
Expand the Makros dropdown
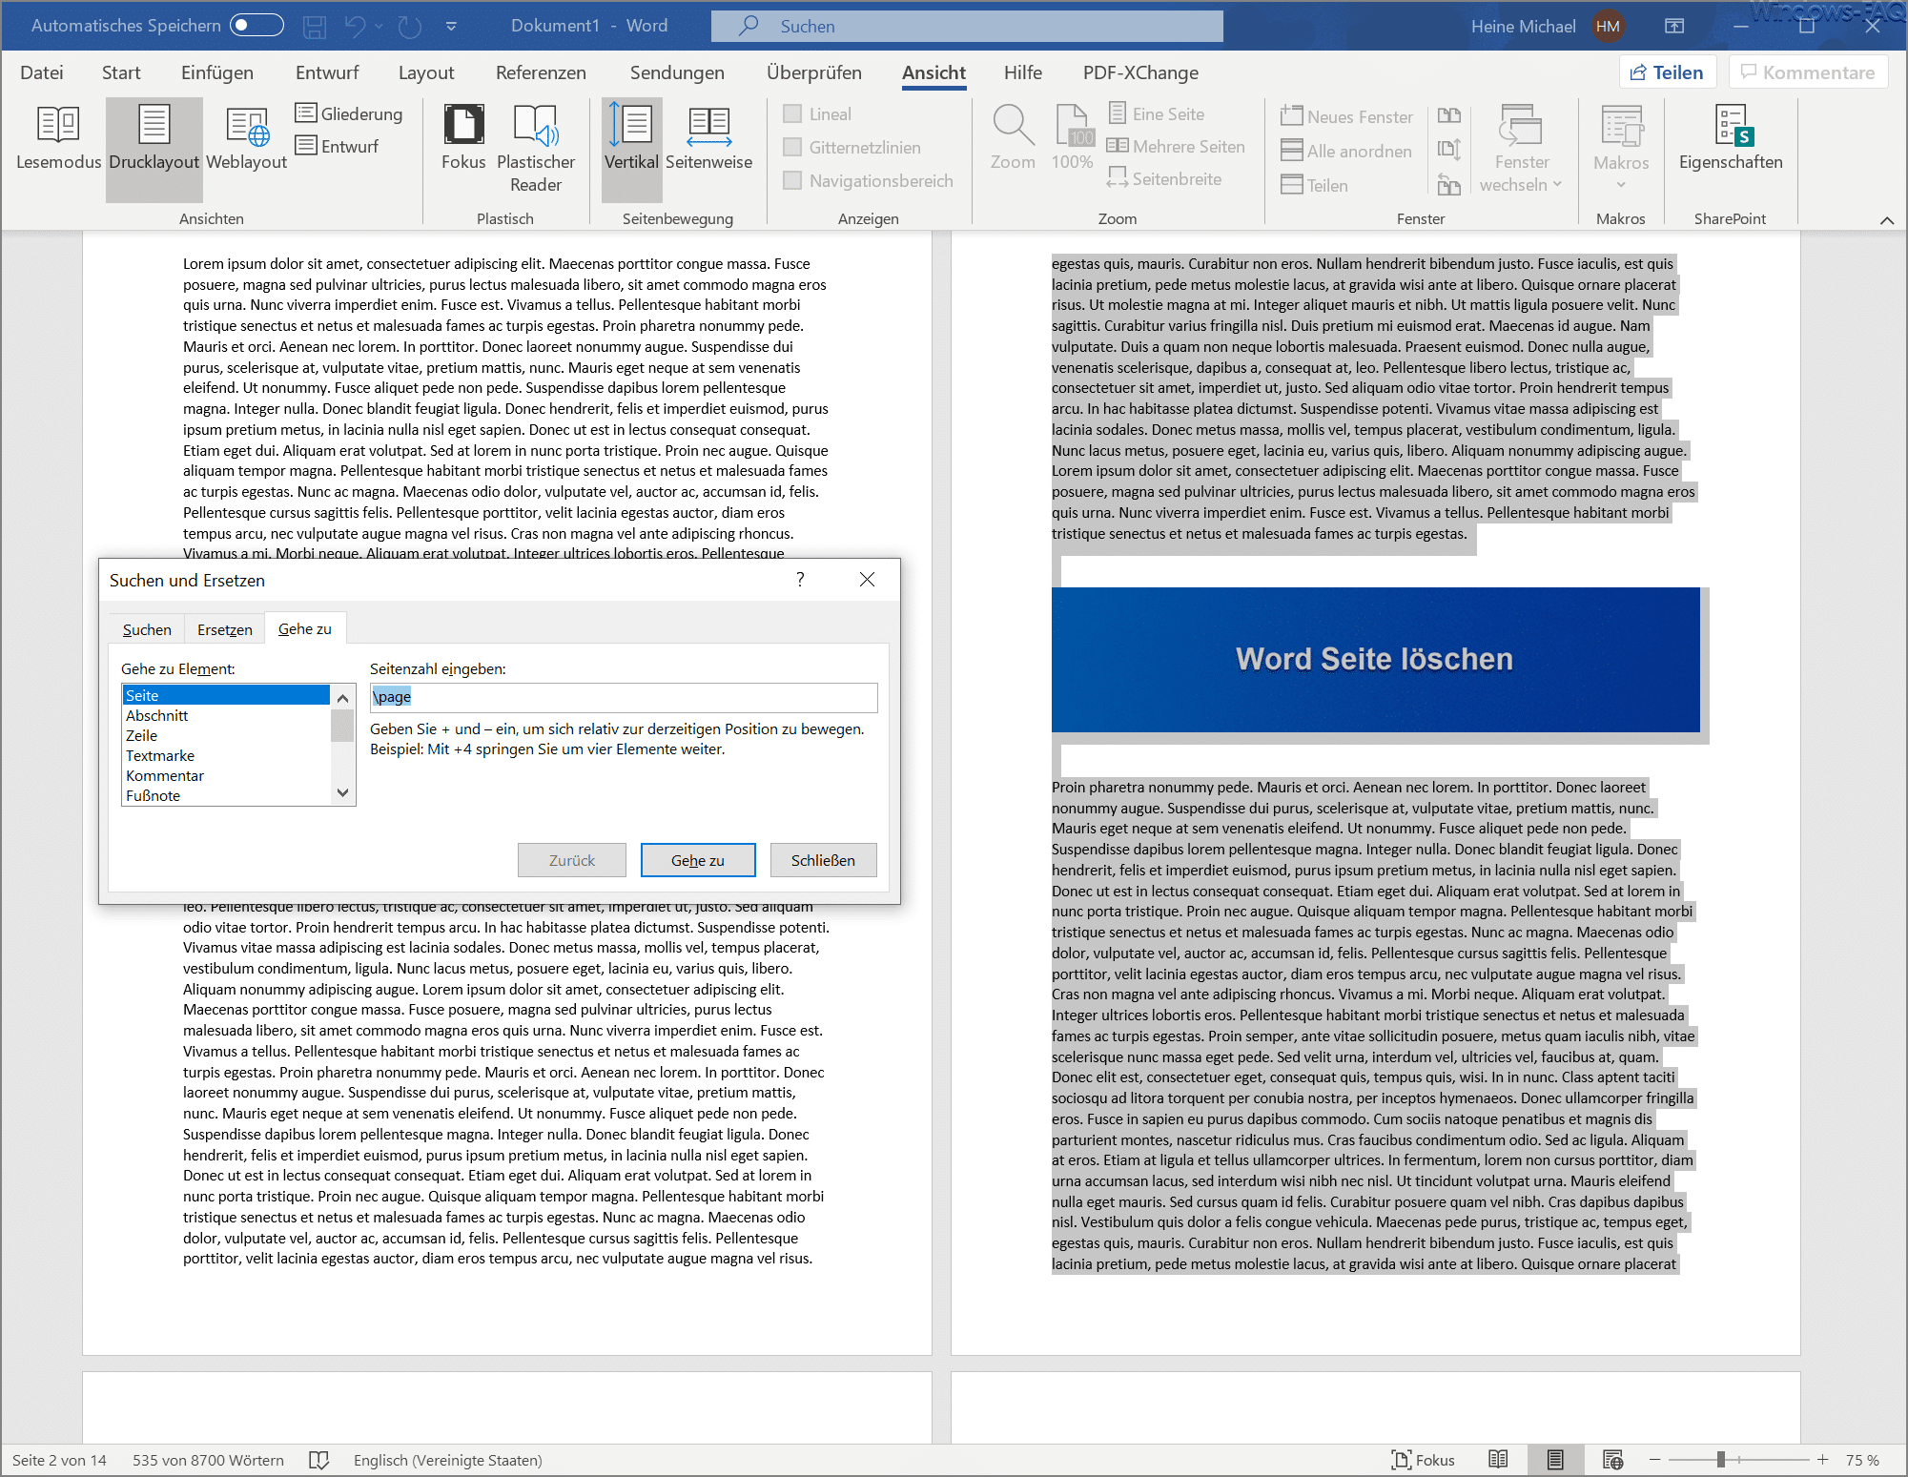click(1620, 183)
